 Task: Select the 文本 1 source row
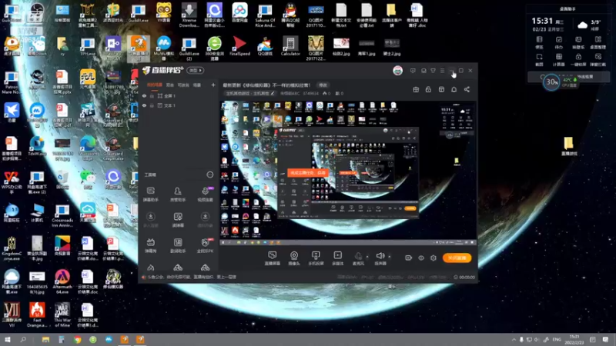pos(178,105)
